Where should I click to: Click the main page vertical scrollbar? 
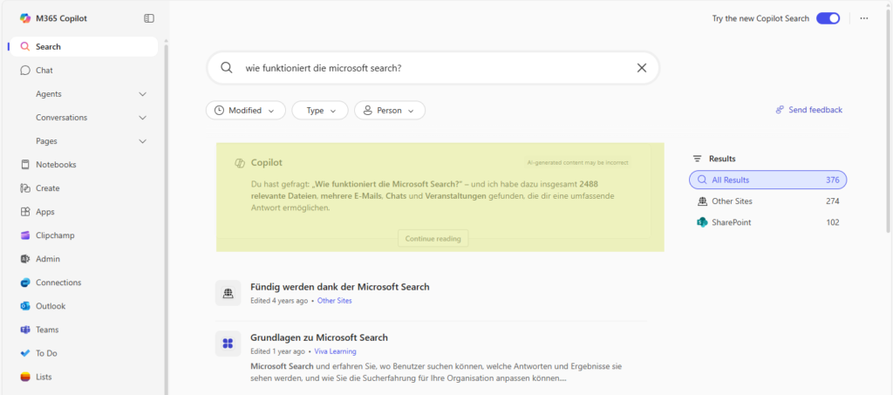(888, 119)
